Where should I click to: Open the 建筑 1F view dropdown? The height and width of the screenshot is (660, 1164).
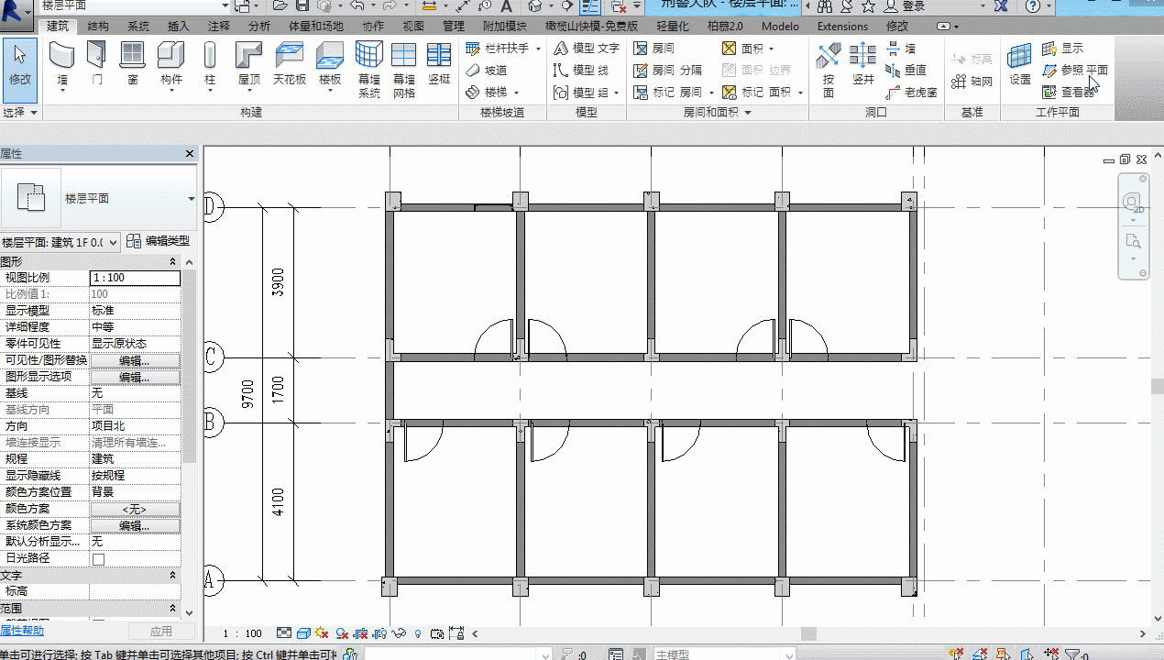pos(60,242)
